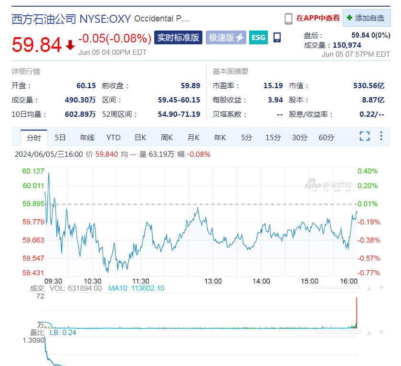401x366 pixels.
Task: Select the 60分 interval tab
Action: [x=327, y=138]
